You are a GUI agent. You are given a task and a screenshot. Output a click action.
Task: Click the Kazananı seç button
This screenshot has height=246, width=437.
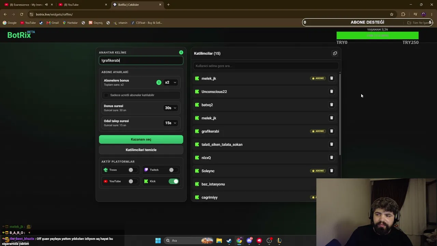point(141,139)
